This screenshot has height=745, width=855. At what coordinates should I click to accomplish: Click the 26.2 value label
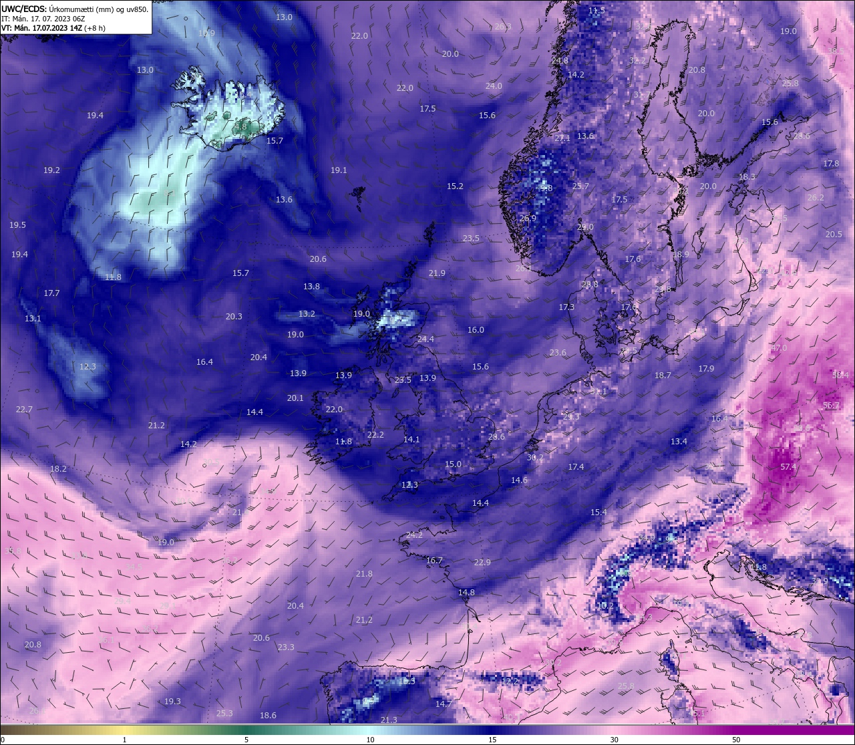[x=816, y=198]
